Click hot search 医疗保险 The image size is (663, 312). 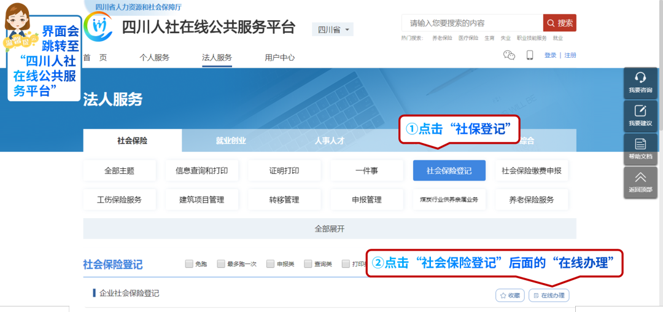pyautogui.click(x=468, y=38)
